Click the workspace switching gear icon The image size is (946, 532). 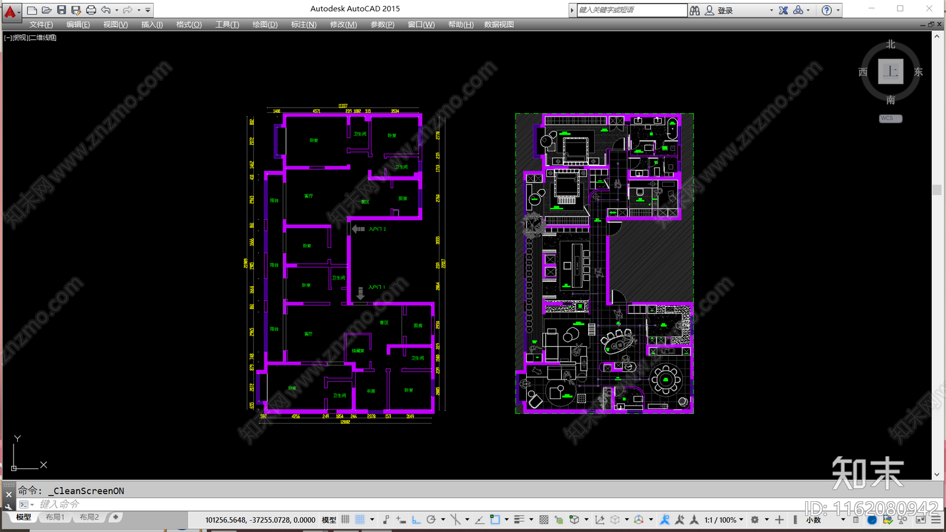tap(754, 520)
